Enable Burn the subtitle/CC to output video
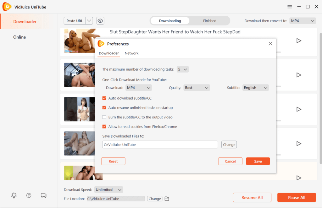Viewport: 322px width, 208px height. click(x=104, y=117)
